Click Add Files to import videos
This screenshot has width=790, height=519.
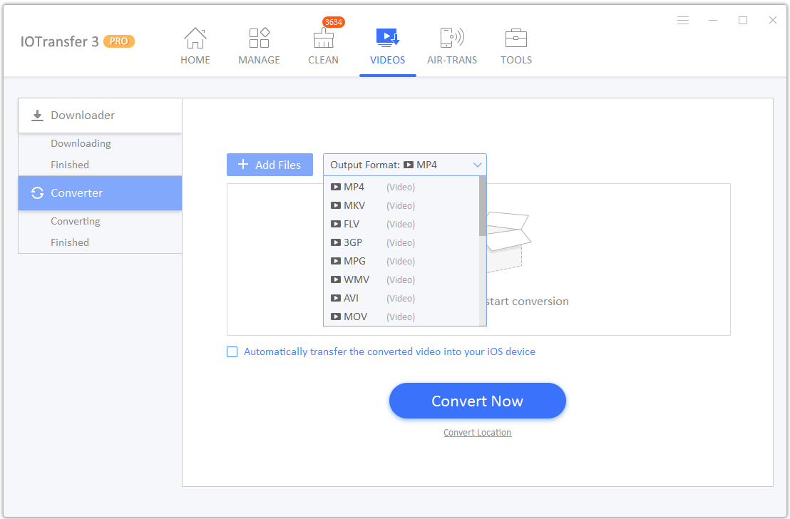(270, 165)
